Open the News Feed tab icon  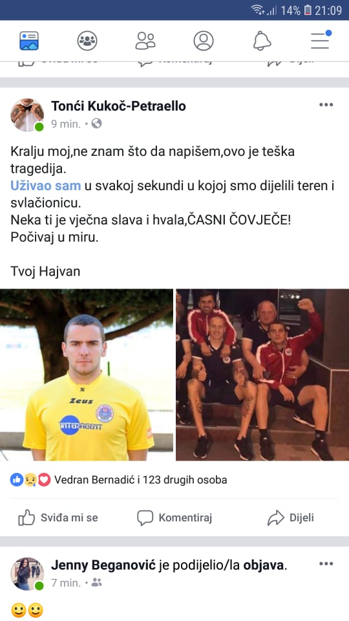(29, 41)
